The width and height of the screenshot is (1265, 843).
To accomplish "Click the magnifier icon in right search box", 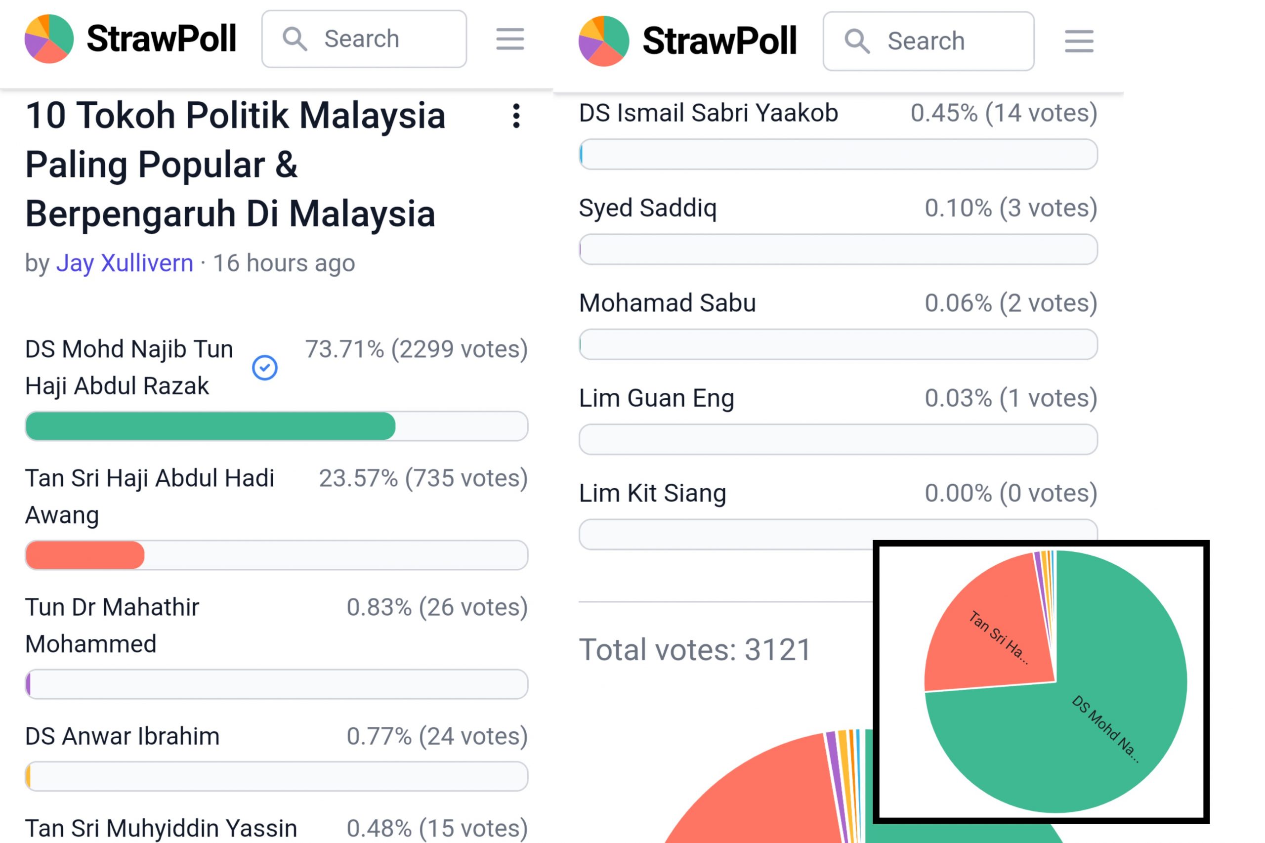I will tap(856, 42).
